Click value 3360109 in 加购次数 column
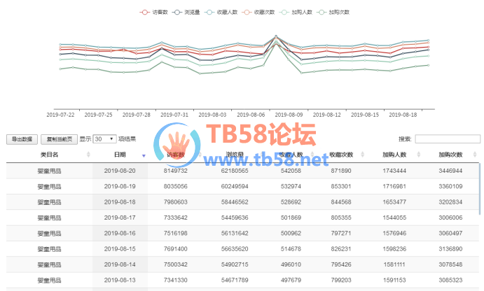Screen dimensions: 484x291 (450, 187)
